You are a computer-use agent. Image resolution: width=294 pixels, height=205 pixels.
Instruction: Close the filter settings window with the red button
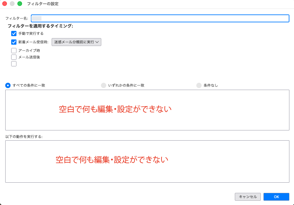pos(5,4)
